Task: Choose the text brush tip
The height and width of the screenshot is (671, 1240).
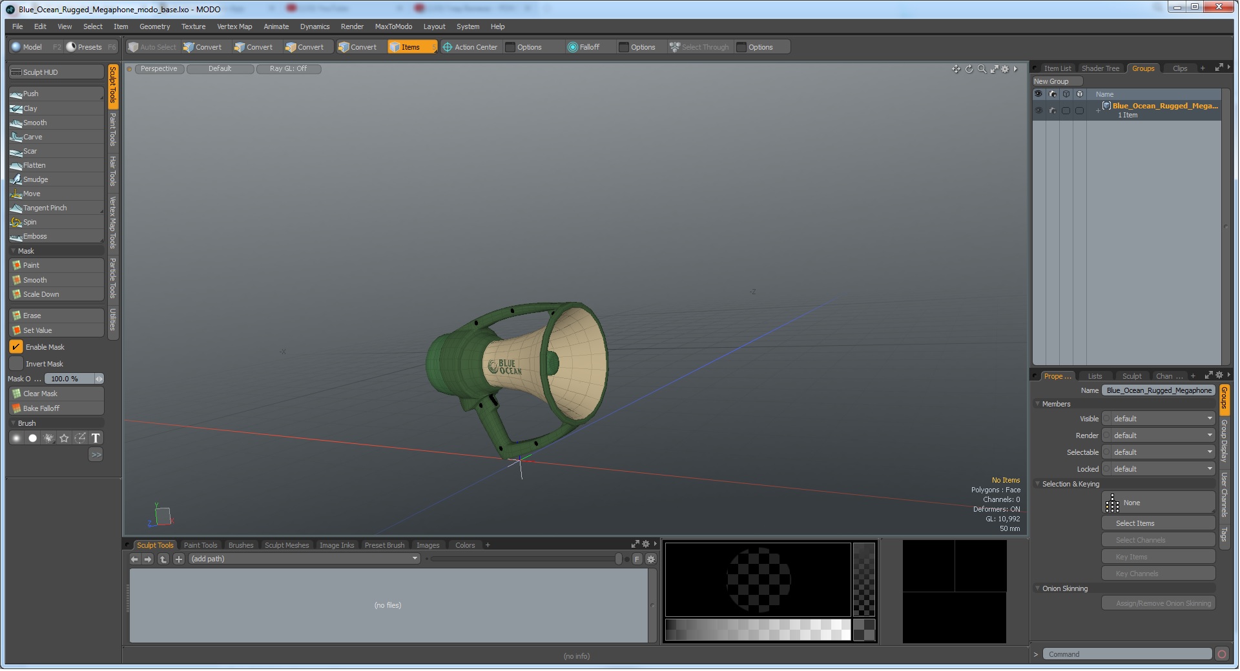Action: click(x=96, y=438)
